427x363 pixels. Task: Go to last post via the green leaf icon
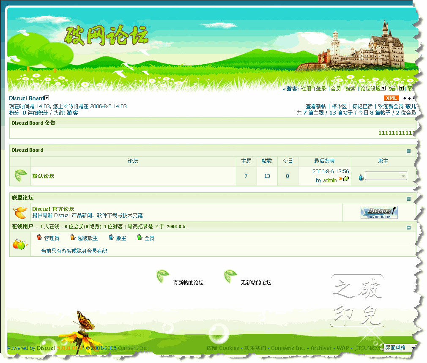(x=346, y=178)
